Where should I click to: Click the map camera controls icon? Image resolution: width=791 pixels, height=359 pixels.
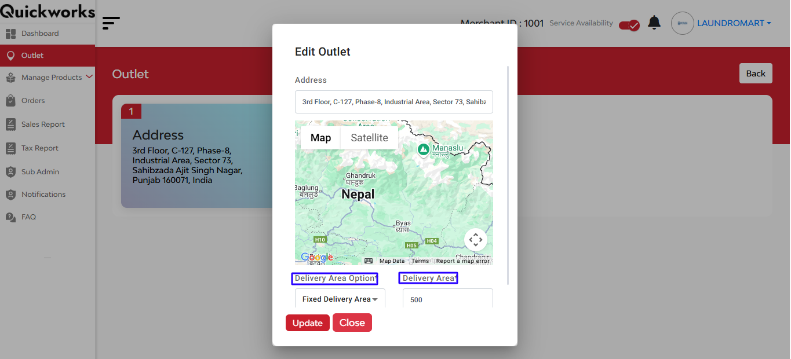pos(476,240)
